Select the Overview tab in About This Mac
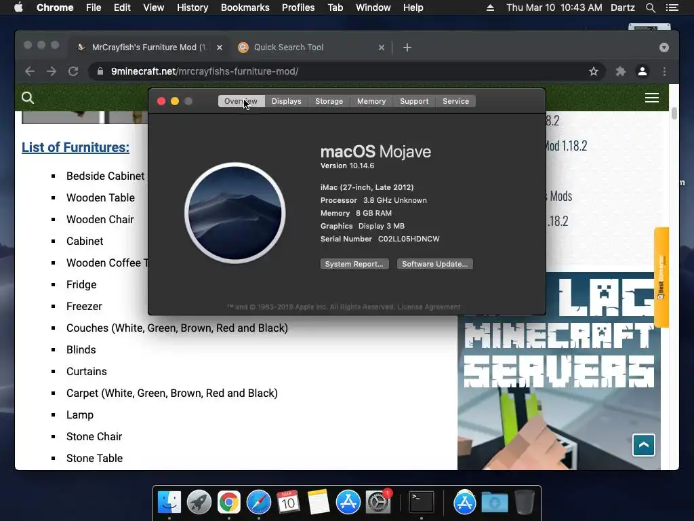The height and width of the screenshot is (521, 694). pos(241,101)
